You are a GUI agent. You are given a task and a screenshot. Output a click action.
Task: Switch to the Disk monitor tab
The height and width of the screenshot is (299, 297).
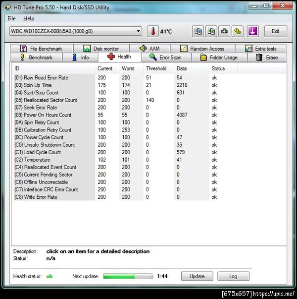[101, 49]
